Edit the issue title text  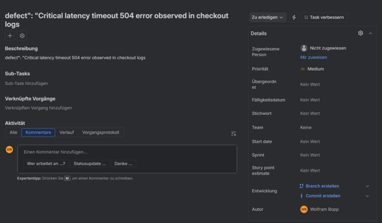[117, 20]
